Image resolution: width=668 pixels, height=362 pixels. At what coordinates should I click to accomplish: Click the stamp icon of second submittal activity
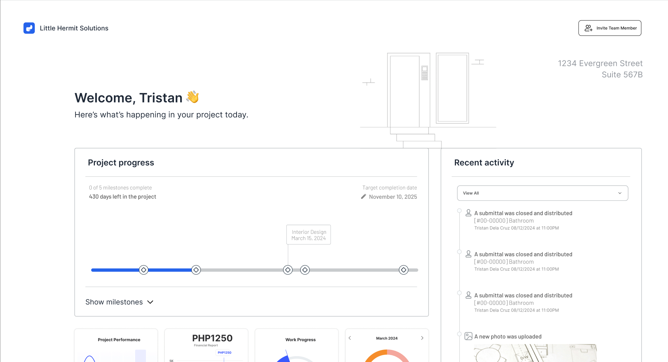(x=468, y=254)
